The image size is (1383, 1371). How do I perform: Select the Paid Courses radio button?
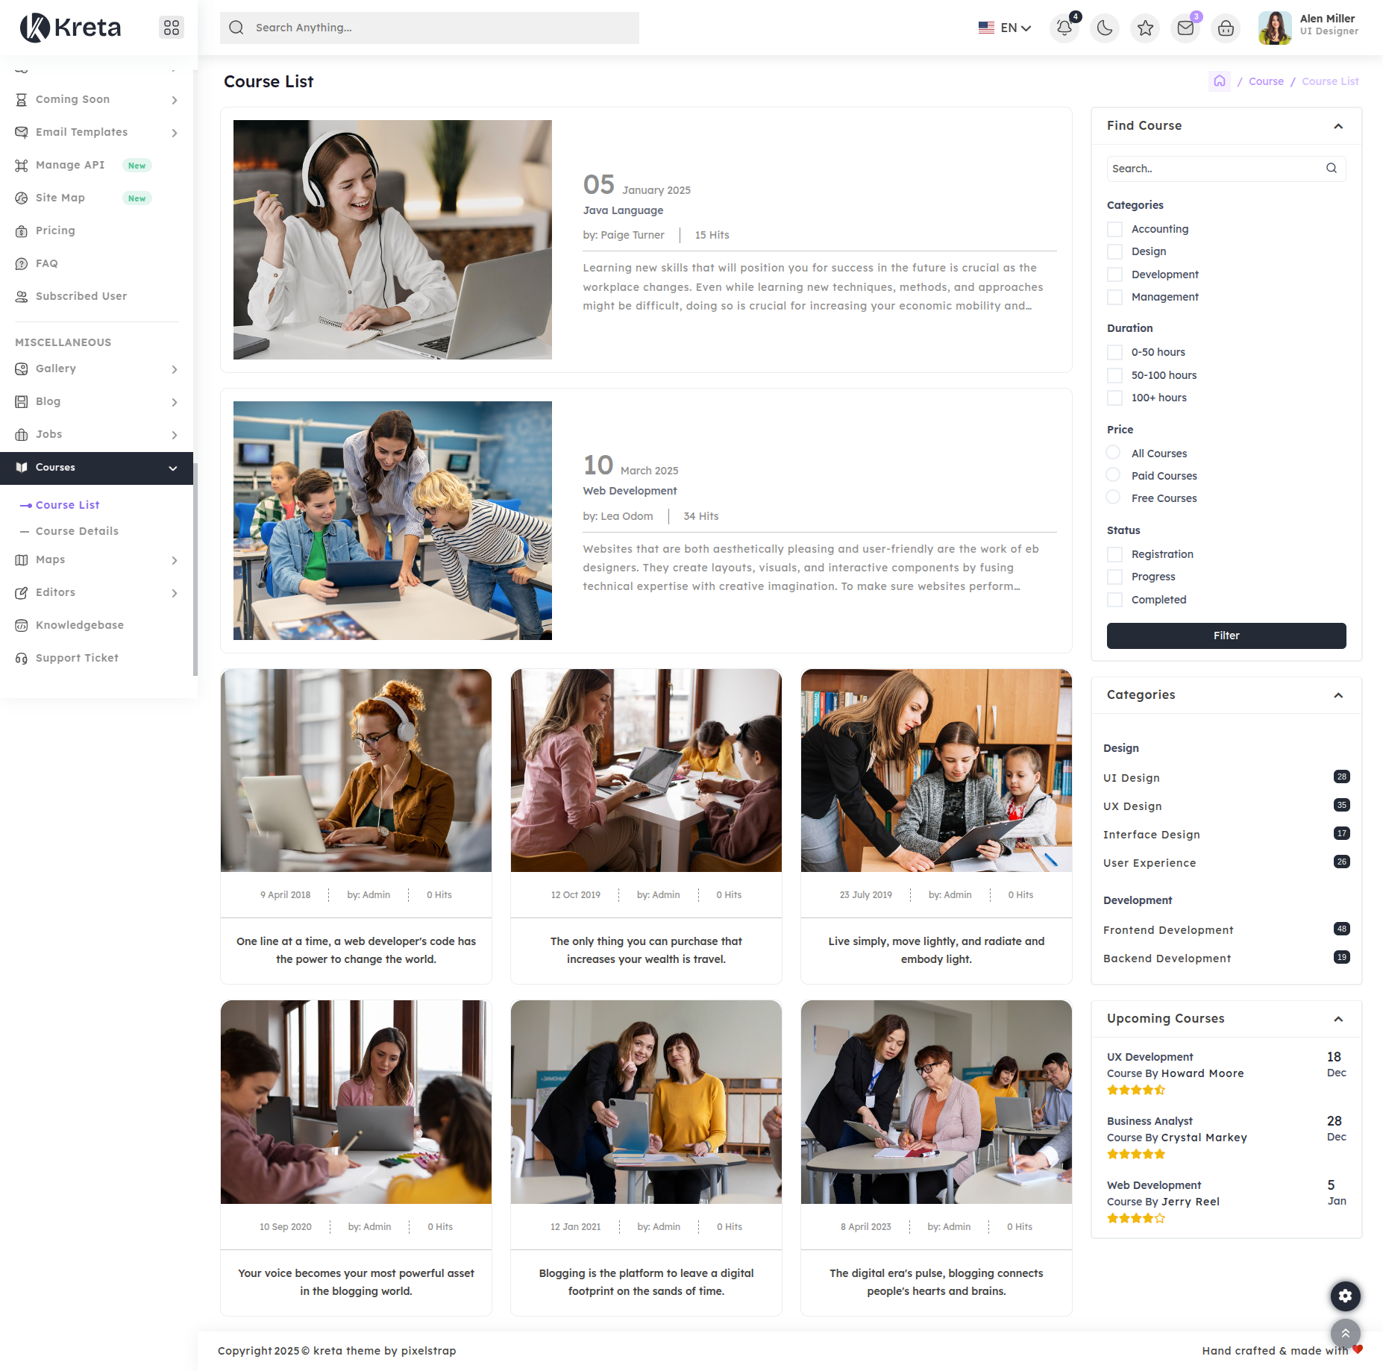click(1113, 475)
